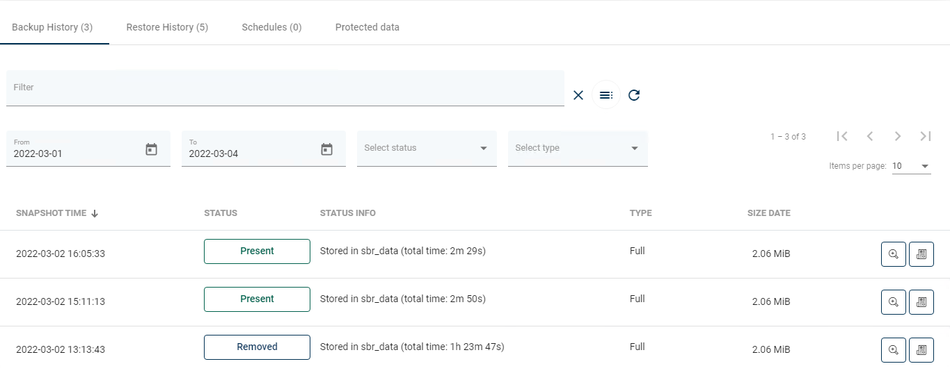Open the Protected data tab
This screenshot has width=950, height=373.
pos(367,27)
